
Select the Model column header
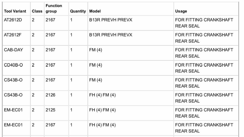click(x=95, y=11)
